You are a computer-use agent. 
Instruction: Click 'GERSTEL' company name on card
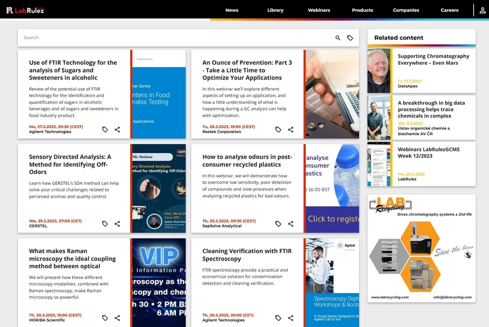pos(38,226)
